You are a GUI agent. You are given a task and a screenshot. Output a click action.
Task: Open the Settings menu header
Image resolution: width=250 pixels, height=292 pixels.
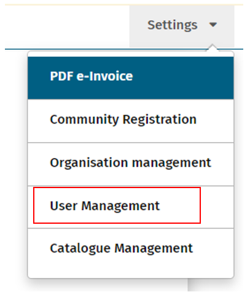pos(182,26)
